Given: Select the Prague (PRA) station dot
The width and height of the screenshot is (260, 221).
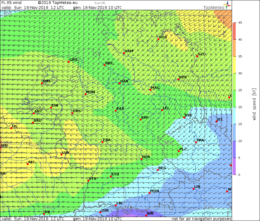Looking at the screenshot, I should coord(196,142).
